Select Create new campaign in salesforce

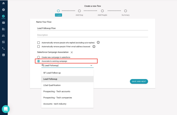tap(39, 57)
